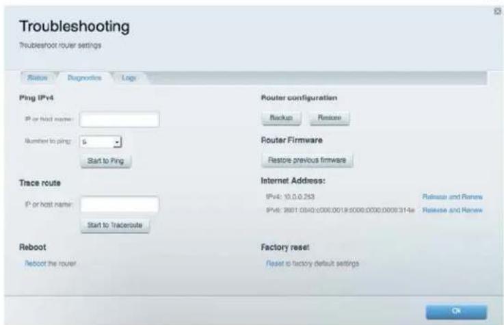
Task: Click the Router Firmware heading
Action: 291,140
